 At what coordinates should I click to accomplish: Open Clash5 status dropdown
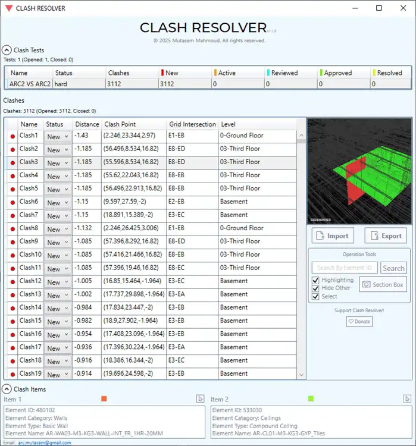[58, 190]
